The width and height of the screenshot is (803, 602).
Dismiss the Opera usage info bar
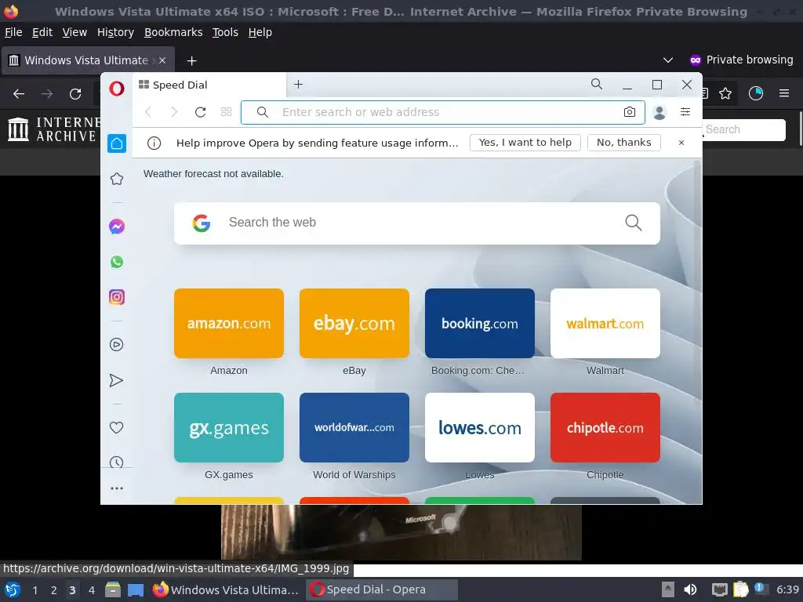click(681, 143)
